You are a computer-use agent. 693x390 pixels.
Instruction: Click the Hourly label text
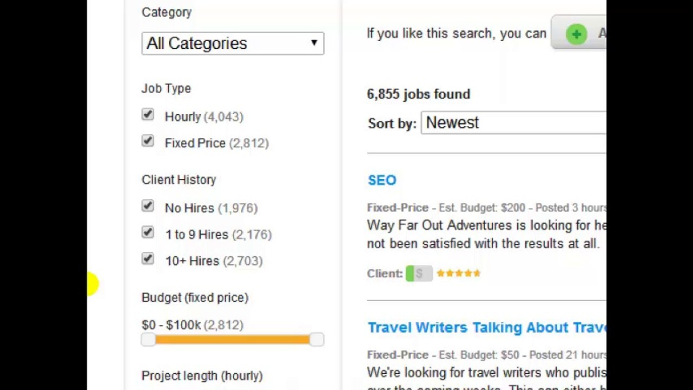[x=183, y=117]
